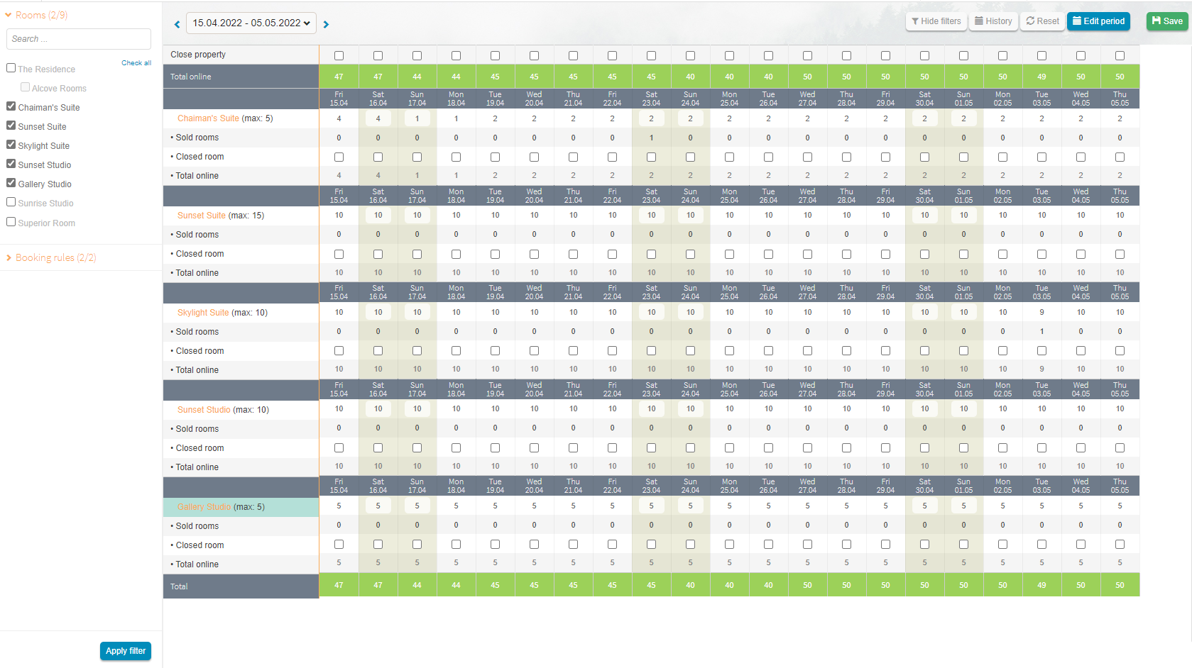Click the Hide filters button

tap(936, 21)
